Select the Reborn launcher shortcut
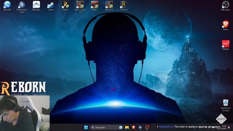 pos(66,6)
